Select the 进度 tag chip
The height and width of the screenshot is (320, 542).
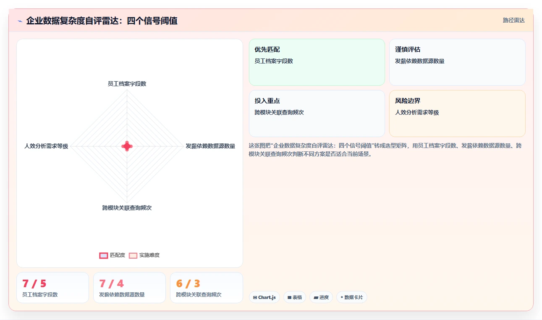[x=321, y=297]
